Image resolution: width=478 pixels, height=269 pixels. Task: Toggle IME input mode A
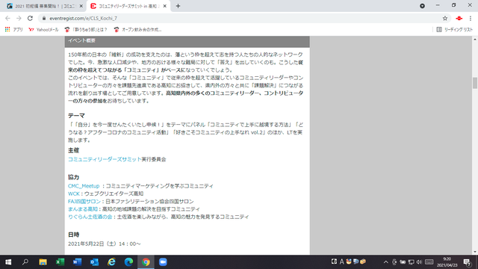tap(341, 262)
